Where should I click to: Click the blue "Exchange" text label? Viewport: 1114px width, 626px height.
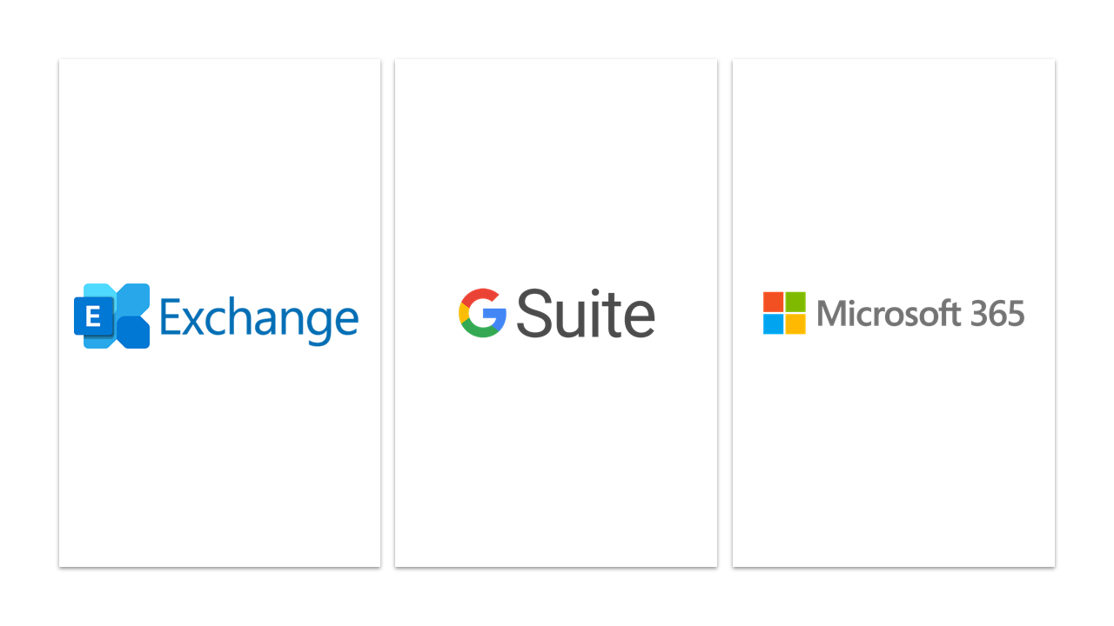coord(258,318)
